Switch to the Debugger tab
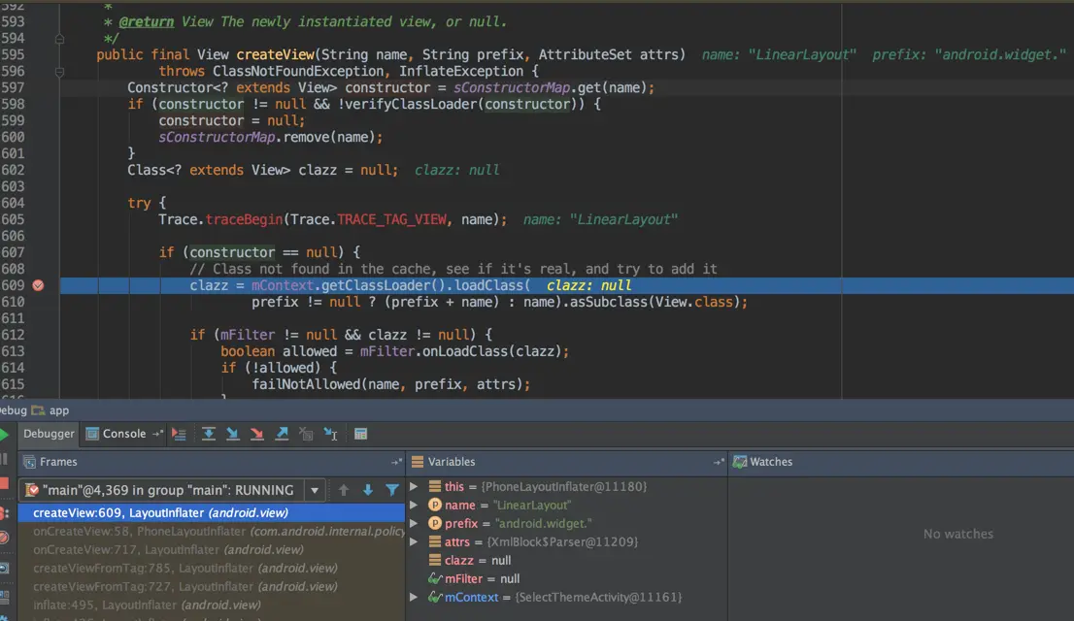Screen dimensions: 1074x621 [49, 434]
